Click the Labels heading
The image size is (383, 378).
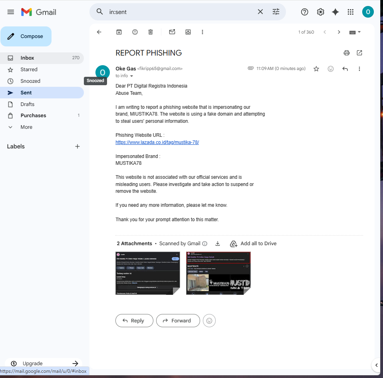16,146
